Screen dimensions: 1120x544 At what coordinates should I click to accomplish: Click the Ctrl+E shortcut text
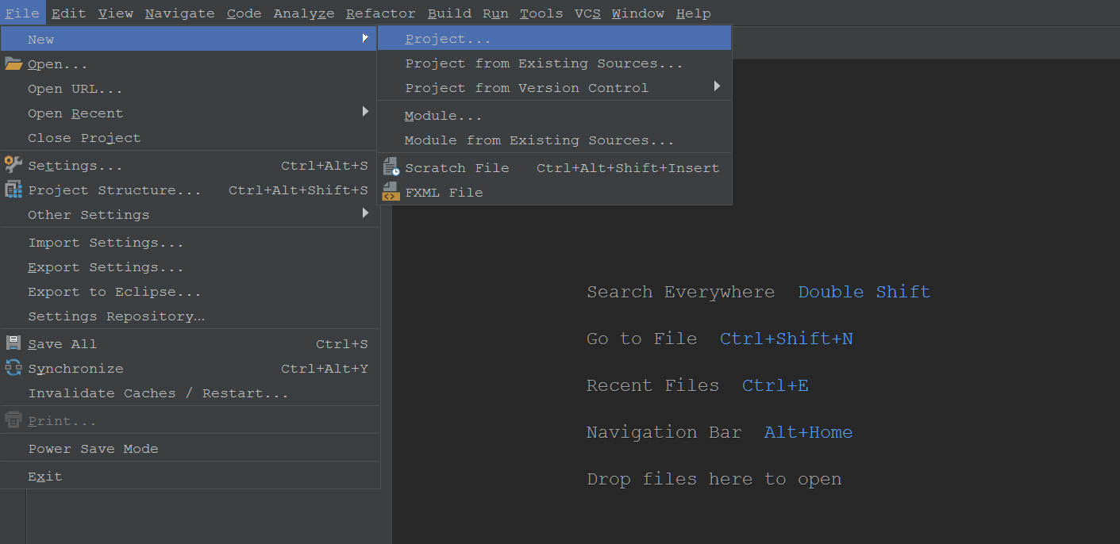tap(775, 385)
